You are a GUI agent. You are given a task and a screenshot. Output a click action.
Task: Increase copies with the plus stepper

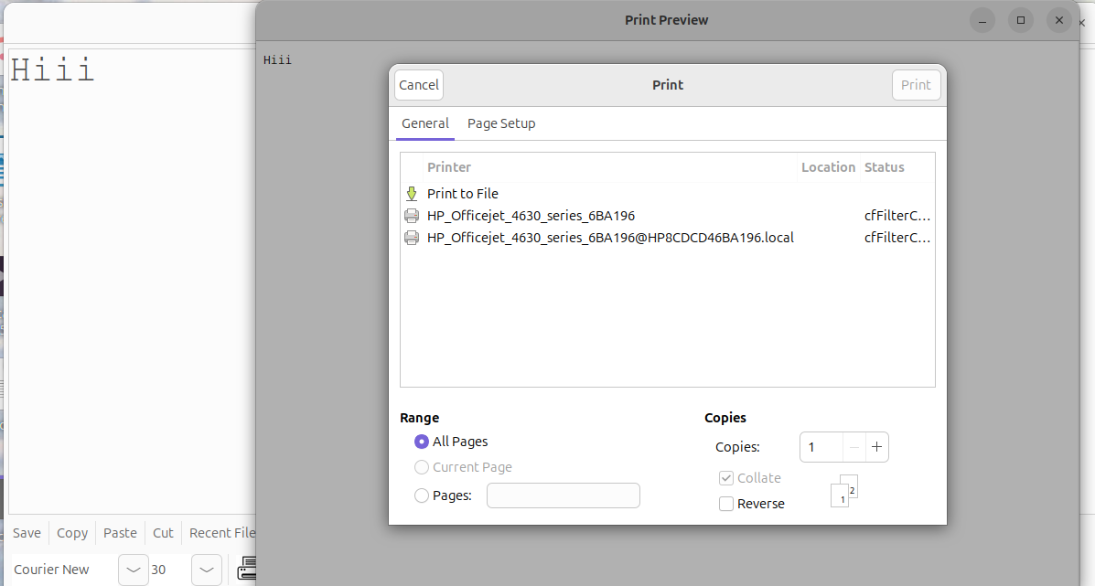pos(876,447)
